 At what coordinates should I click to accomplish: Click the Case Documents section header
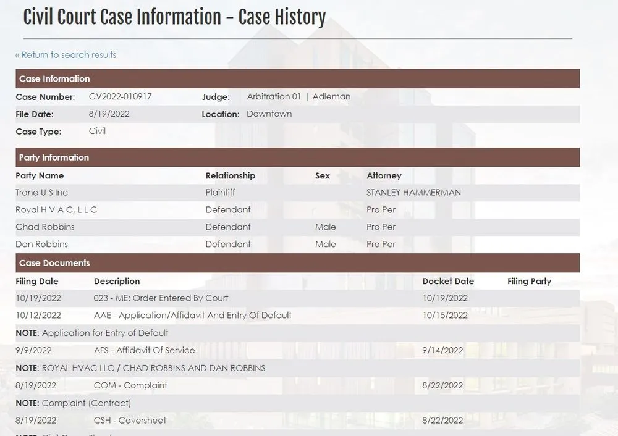tap(54, 263)
